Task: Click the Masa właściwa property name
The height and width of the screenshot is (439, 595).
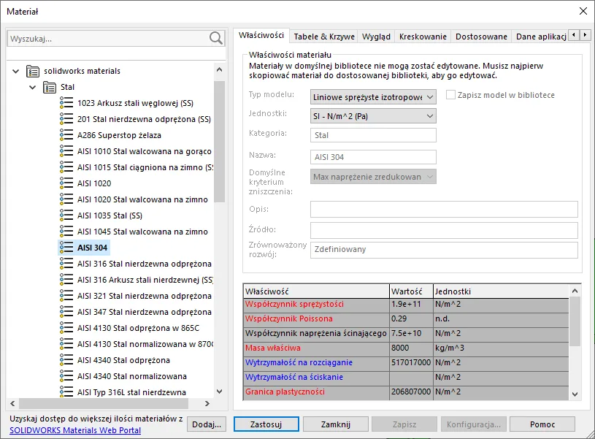Action: coord(273,348)
